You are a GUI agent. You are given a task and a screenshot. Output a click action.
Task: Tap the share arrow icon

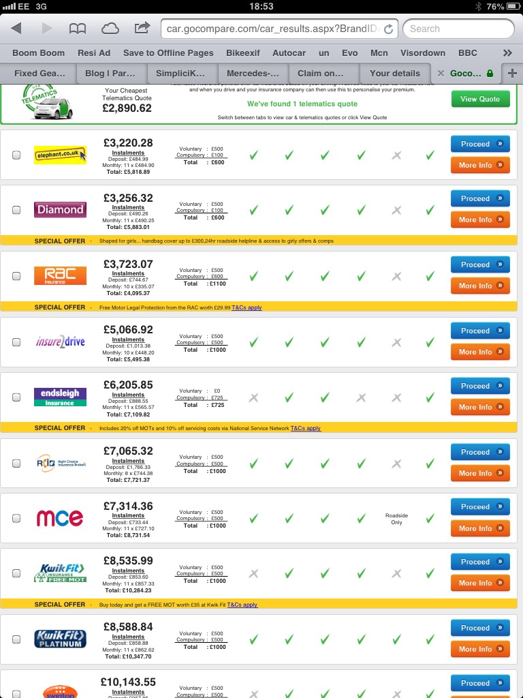point(142,29)
